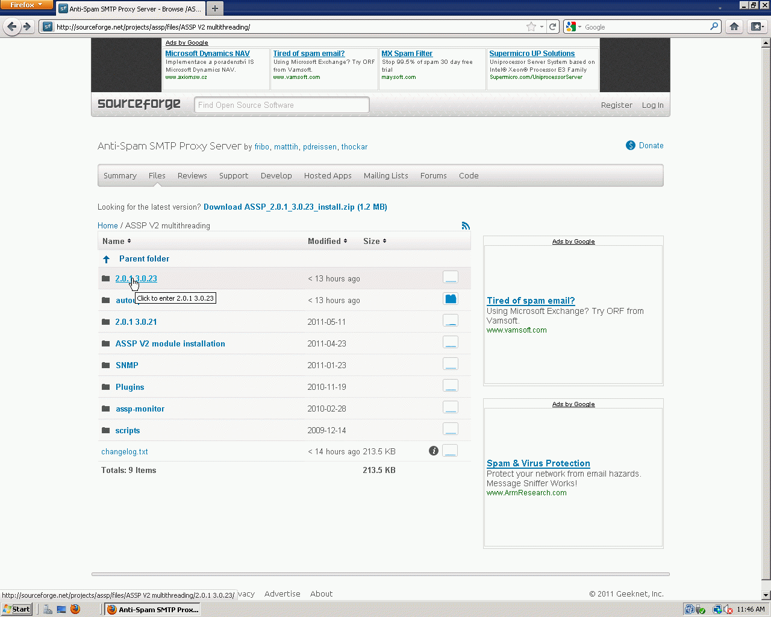Click the sourceforge logo

(x=139, y=104)
